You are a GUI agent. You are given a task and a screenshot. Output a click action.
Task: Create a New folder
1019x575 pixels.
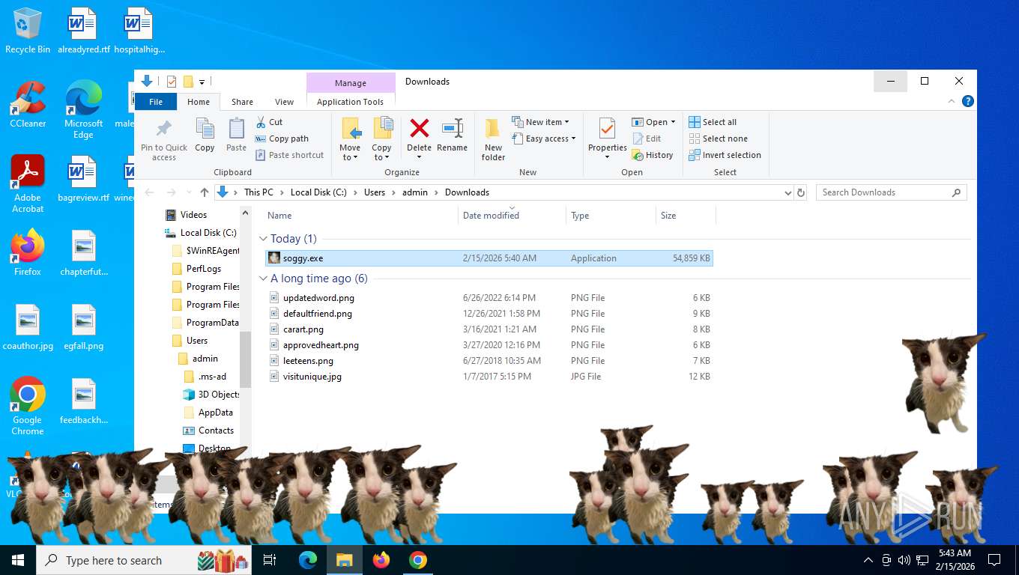(493, 139)
